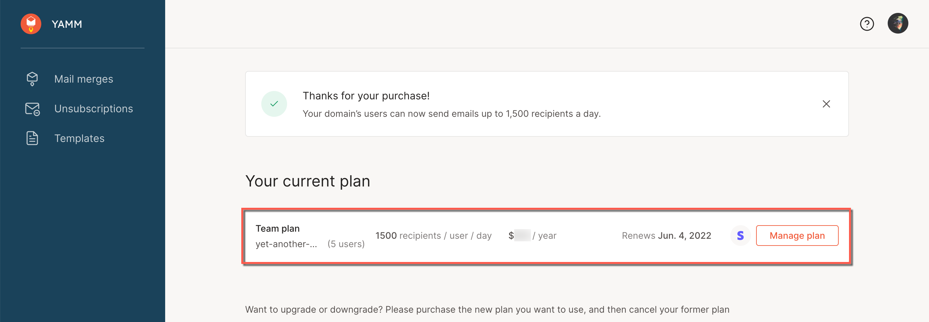
Task: Navigate to the Templates menu label
Action: pos(79,138)
